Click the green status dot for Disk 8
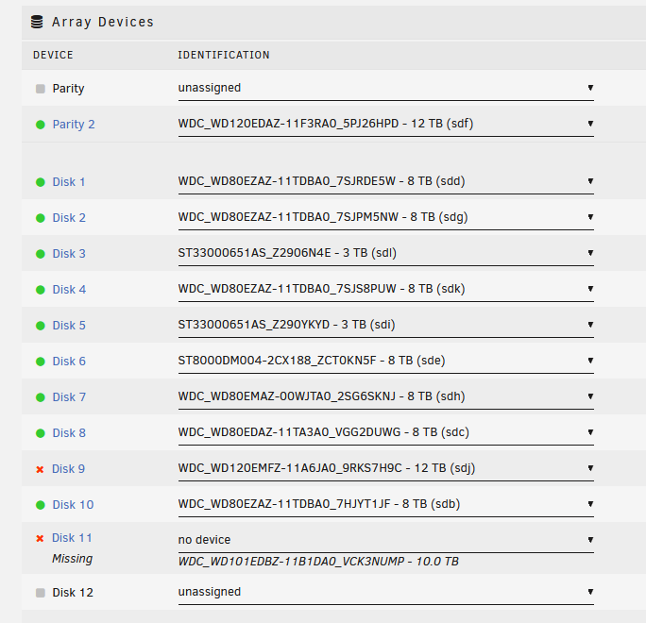 click(41, 432)
